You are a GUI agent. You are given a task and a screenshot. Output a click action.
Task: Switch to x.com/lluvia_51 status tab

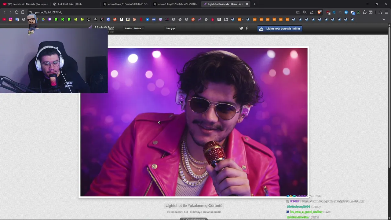pyautogui.click(x=126, y=4)
